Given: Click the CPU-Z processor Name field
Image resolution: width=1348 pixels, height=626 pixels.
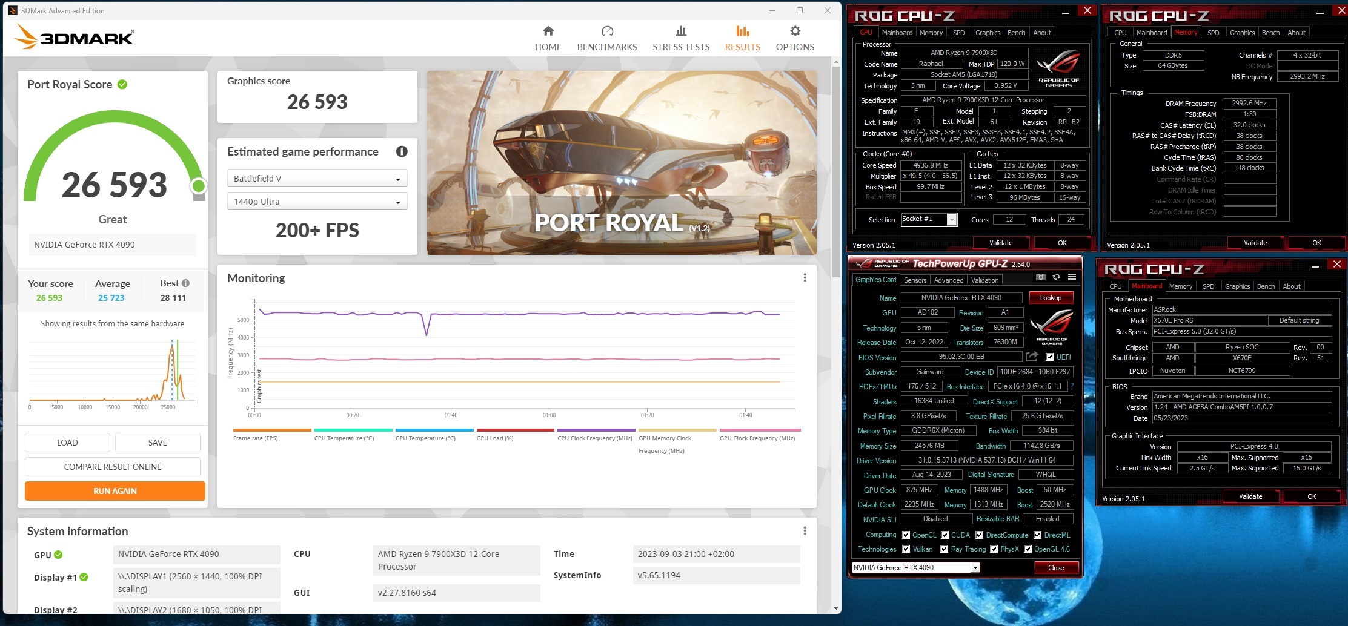Looking at the screenshot, I should click(x=964, y=53).
